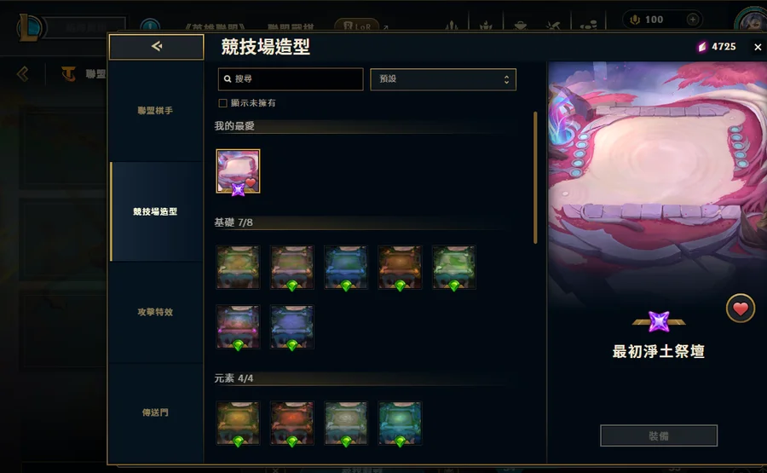Switch to the 攻擊特效 tab
Screen dimensions: 767x473
(155, 312)
